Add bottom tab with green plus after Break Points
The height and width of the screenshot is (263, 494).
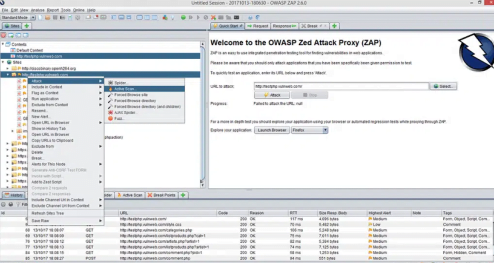(x=183, y=195)
